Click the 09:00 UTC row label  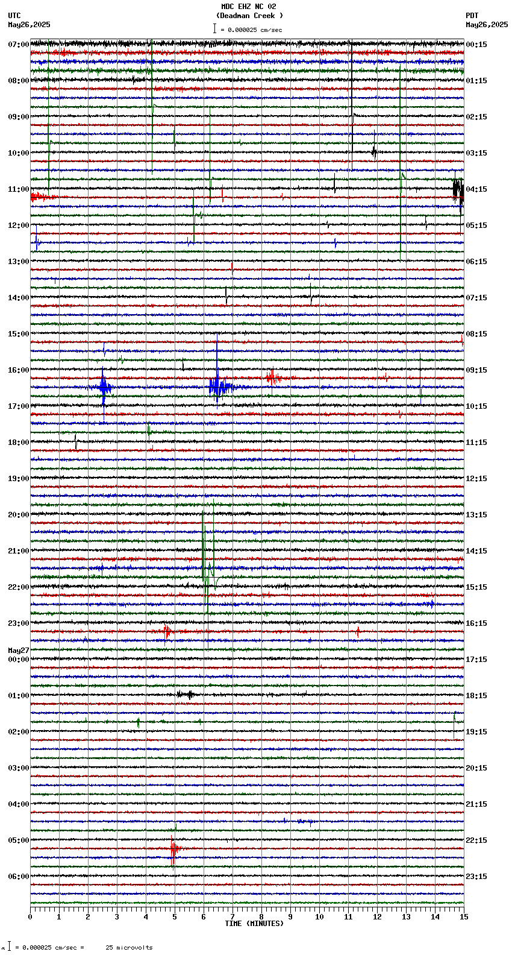click(x=19, y=117)
